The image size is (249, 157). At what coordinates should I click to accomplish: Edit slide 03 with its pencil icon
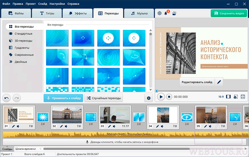110,126
